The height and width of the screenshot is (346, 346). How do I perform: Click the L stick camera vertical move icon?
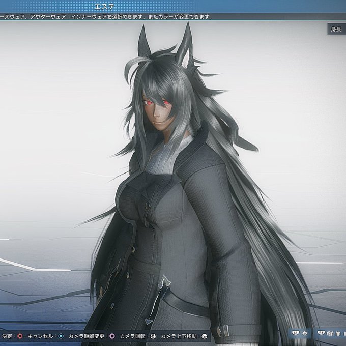[x=205, y=336]
